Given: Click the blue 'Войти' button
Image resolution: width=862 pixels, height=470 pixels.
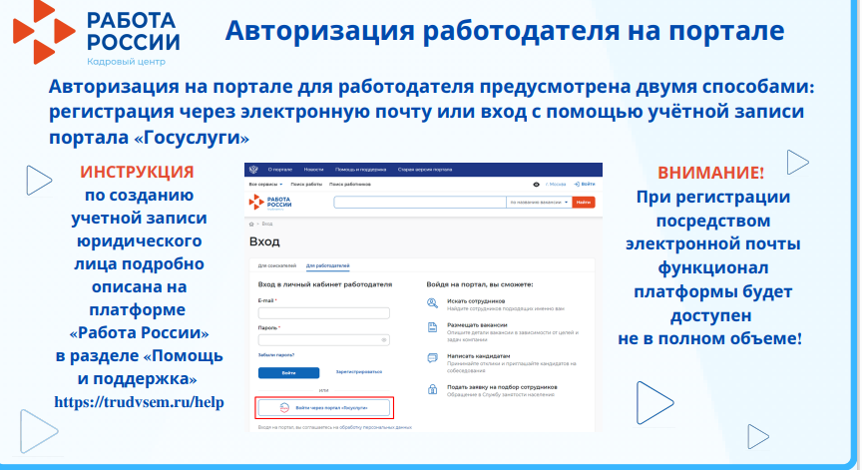Looking at the screenshot, I should (x=288, y=372).
